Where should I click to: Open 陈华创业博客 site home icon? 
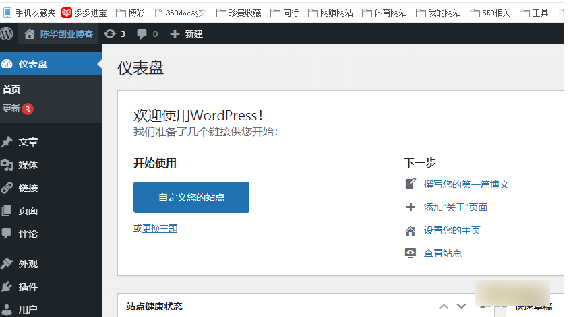pyautogui.click(x=30, y=34)
